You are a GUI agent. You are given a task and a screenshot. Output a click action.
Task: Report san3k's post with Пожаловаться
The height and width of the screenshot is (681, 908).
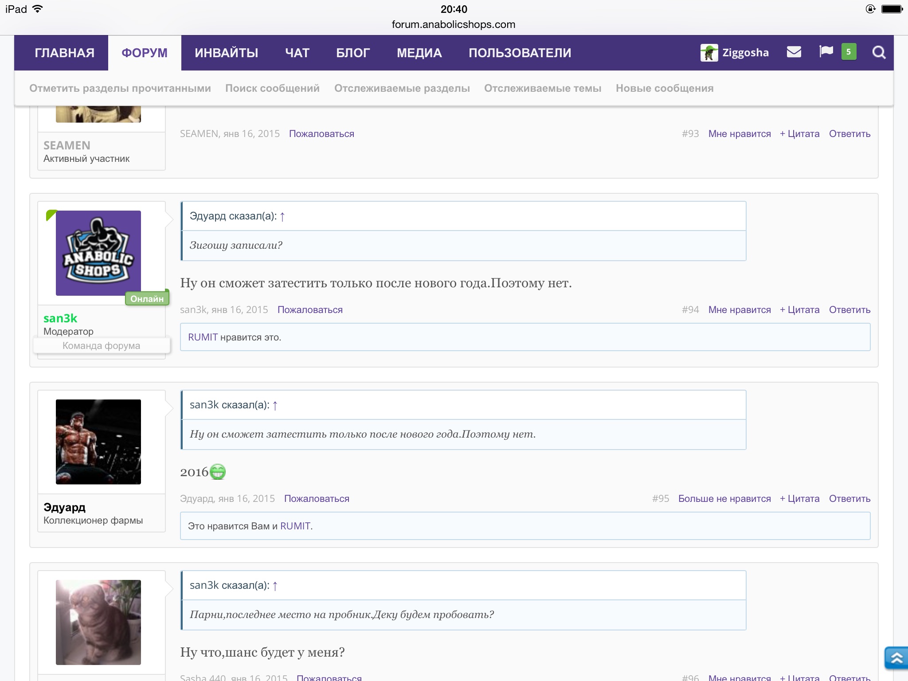coord(310,309)
